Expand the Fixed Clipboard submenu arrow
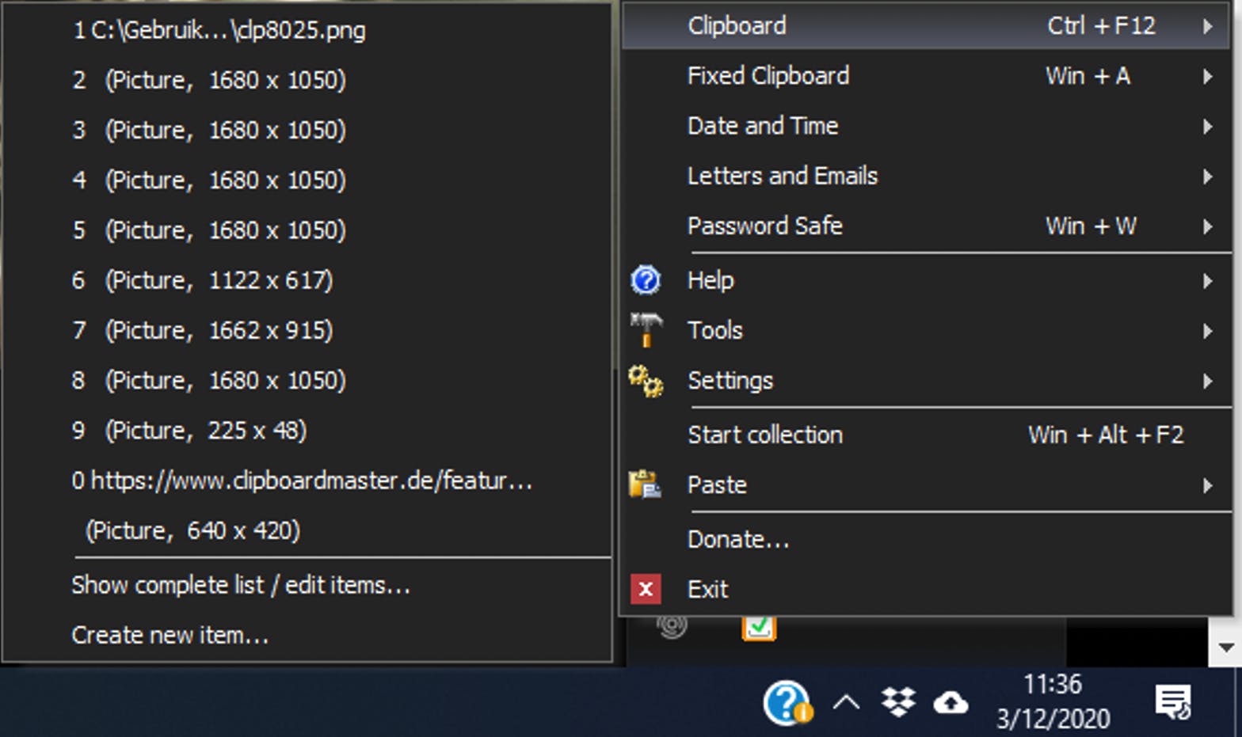The image size is (1242, 737). tap(1207, 76)
